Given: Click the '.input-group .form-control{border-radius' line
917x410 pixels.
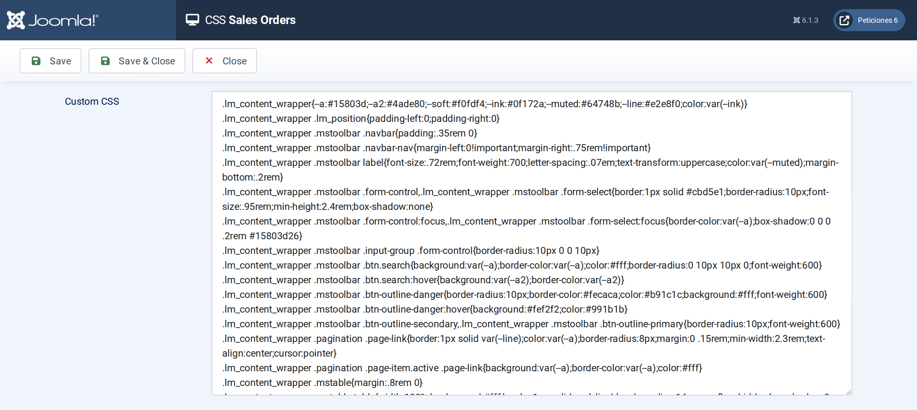Looking at the screenshot, I should point(411,251).
